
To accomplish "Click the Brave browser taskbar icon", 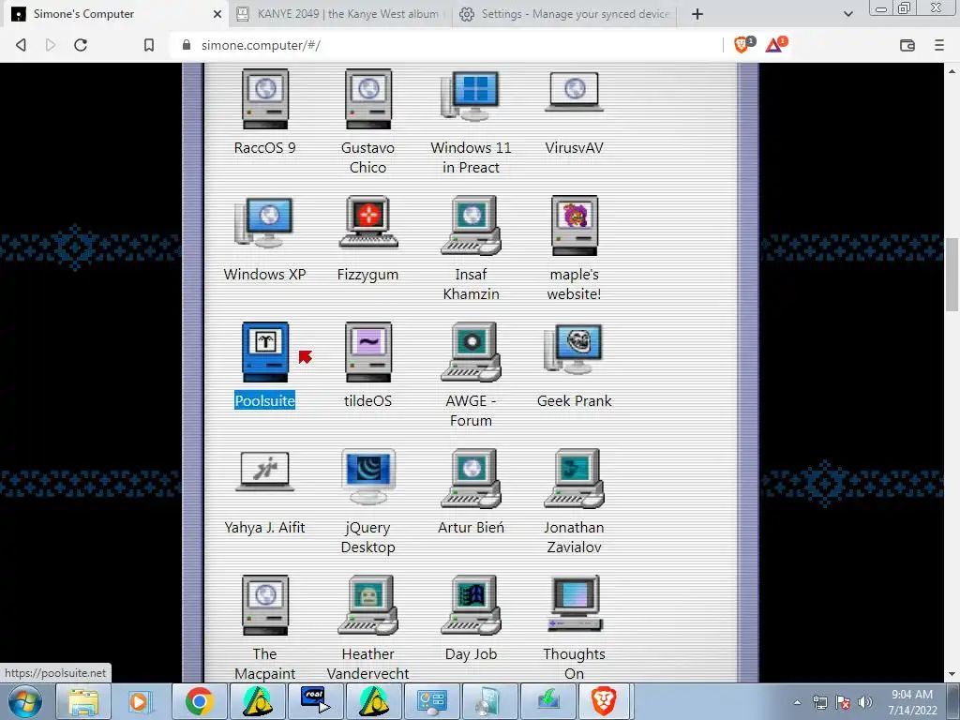I will [x=604, y=701].
